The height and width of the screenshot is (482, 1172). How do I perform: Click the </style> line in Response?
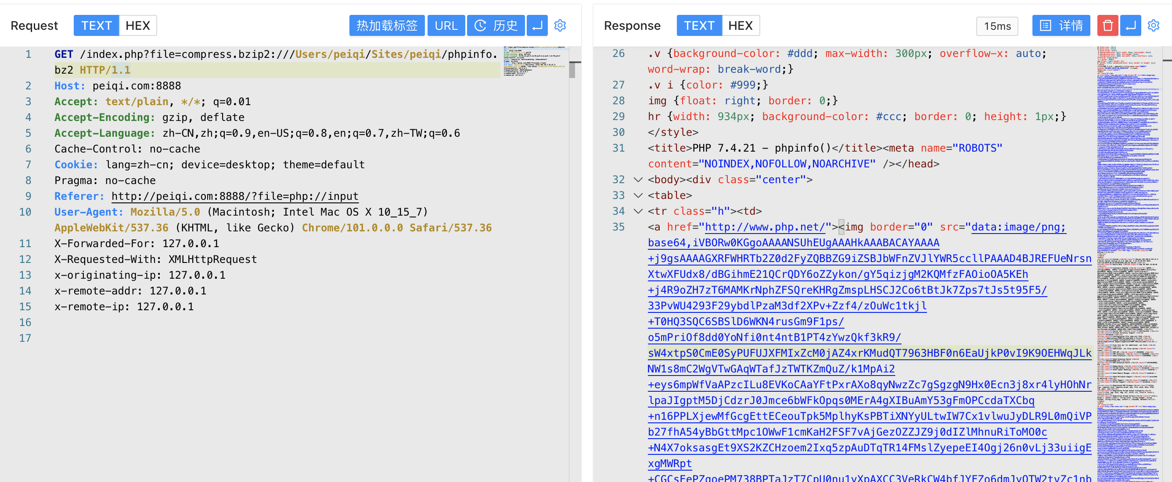(x=673, y=132)
